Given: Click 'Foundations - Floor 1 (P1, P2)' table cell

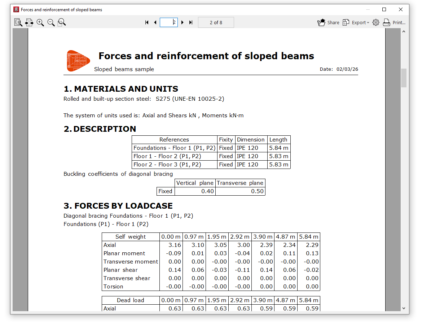Looking at the screenshot, I should pos(175,148).
